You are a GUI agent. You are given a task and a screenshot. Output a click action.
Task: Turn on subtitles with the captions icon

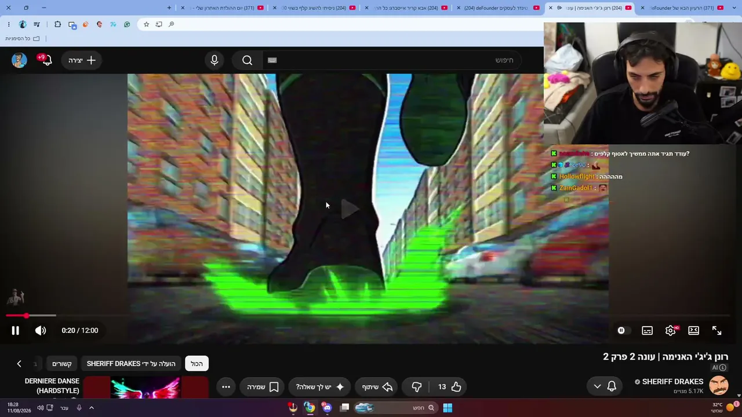pyautogui.click(x=648, y=331)
